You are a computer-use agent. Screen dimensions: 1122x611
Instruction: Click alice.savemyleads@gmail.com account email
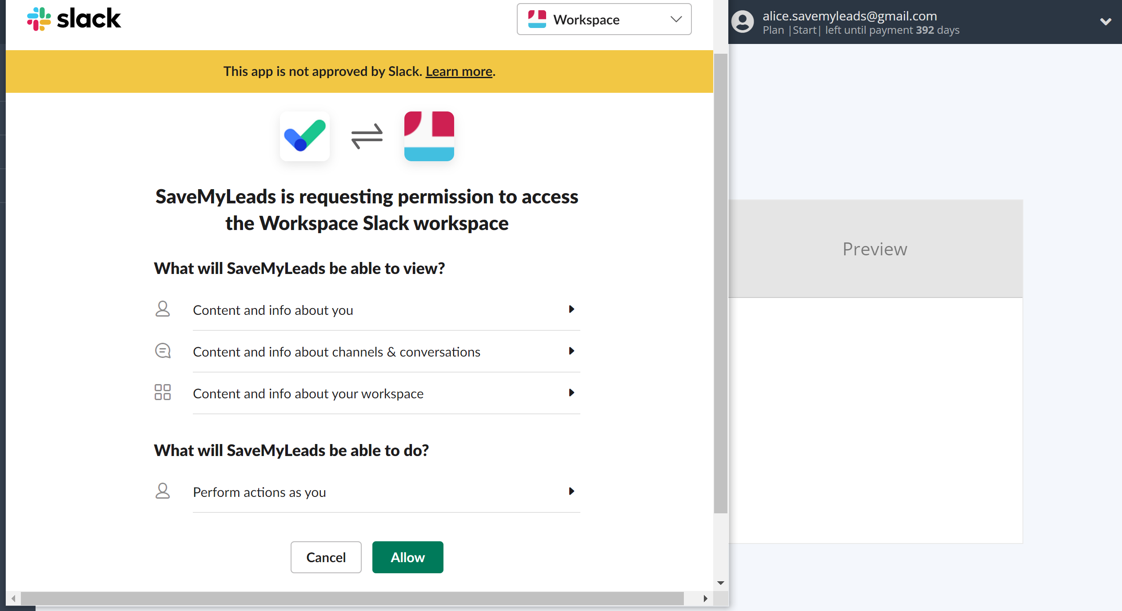pos(850,16)
